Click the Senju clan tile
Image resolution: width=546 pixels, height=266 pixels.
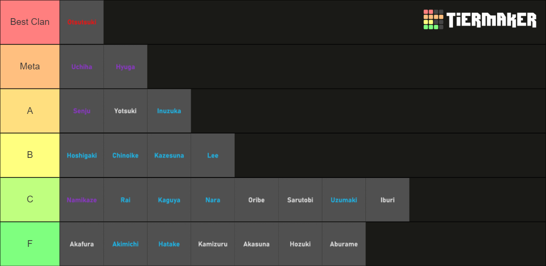click(x=81, y=111)
